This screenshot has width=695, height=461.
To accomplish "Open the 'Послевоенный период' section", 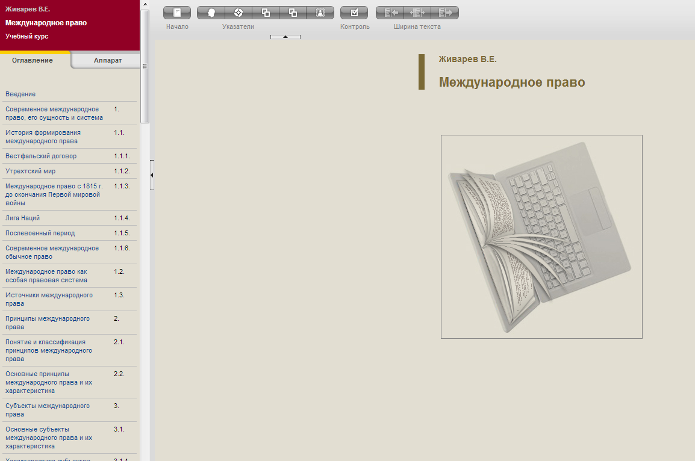I will point(40,233).
